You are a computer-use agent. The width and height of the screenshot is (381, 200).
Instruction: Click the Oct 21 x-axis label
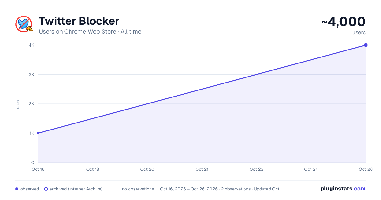click(x=202, y=169)
